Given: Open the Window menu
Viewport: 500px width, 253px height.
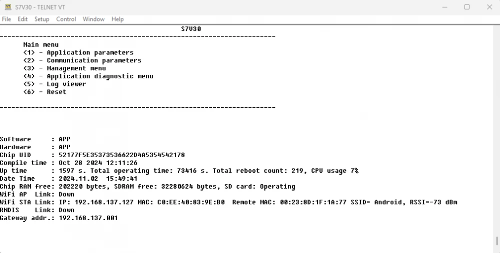Looking at the screenshot, I should 93,19.
